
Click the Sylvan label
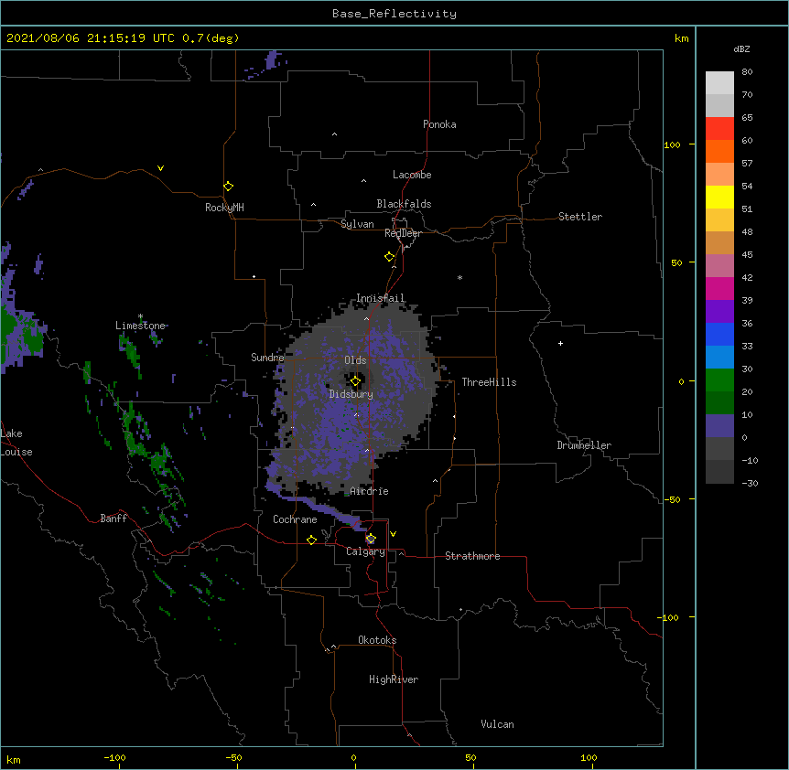pos(357,224)
